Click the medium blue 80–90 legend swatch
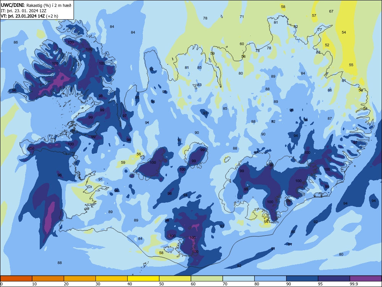Viewport: 382px width, 287px height. tap(270, 279)
